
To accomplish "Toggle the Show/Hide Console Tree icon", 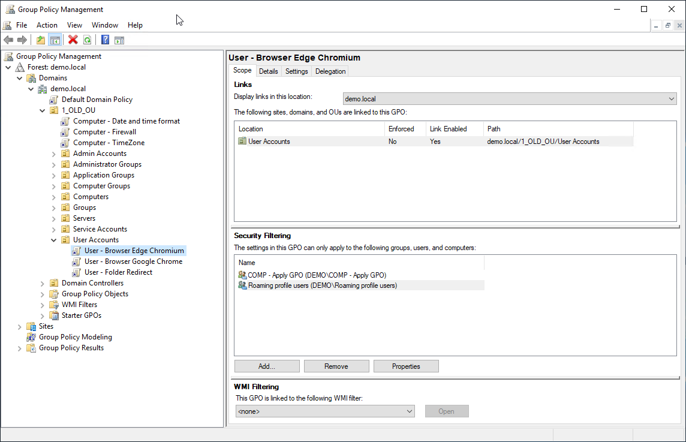I will 55,40.
